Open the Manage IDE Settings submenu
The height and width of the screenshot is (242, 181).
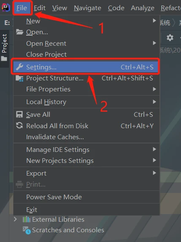coord(86,149)
